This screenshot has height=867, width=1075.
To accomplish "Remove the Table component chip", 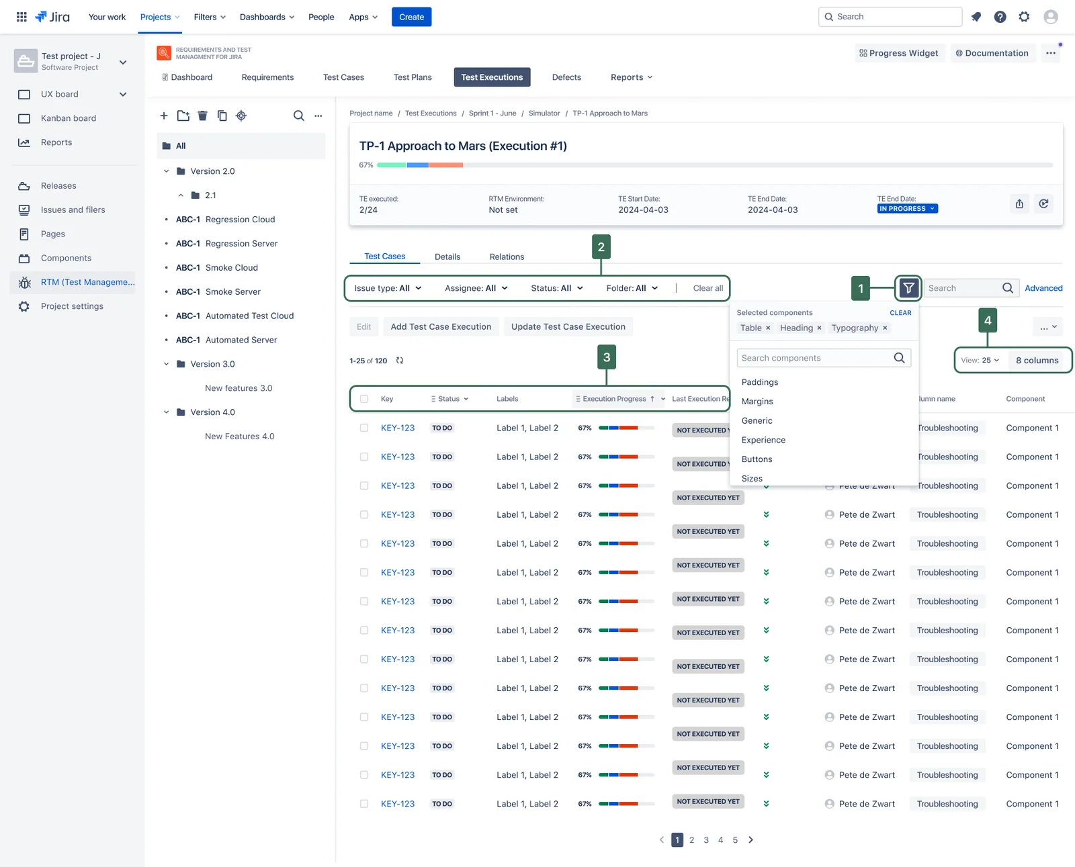I will tap(768, 328).
